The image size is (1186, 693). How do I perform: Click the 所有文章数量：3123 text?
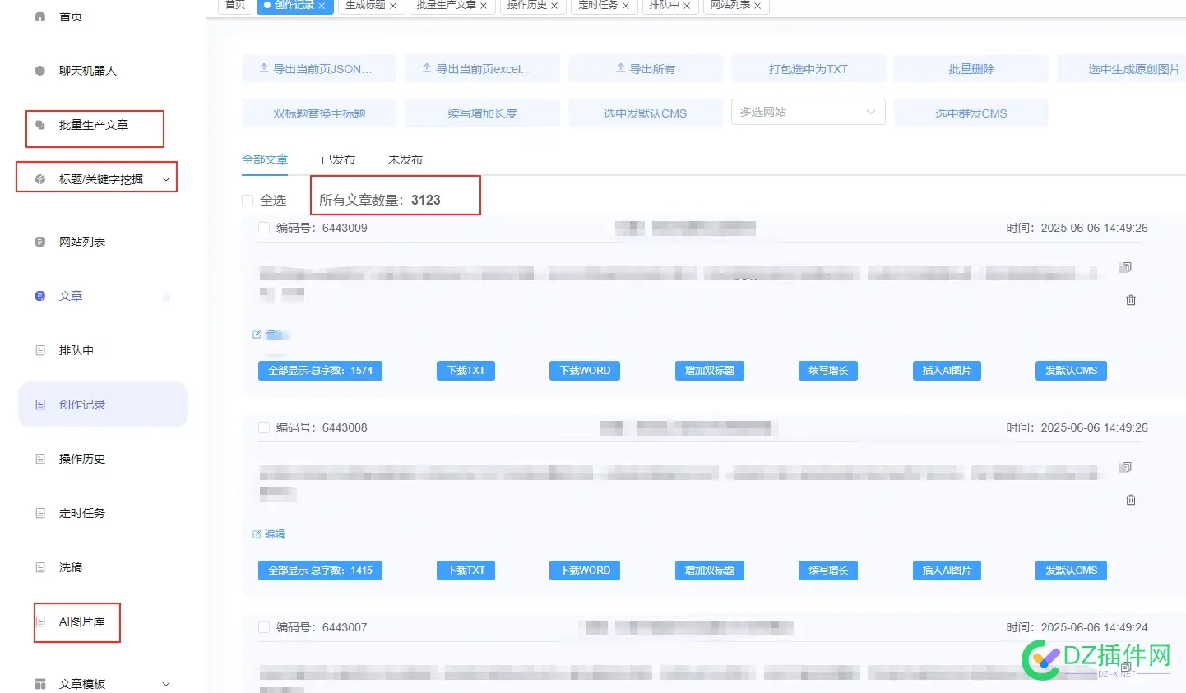[x=379, y=200]
